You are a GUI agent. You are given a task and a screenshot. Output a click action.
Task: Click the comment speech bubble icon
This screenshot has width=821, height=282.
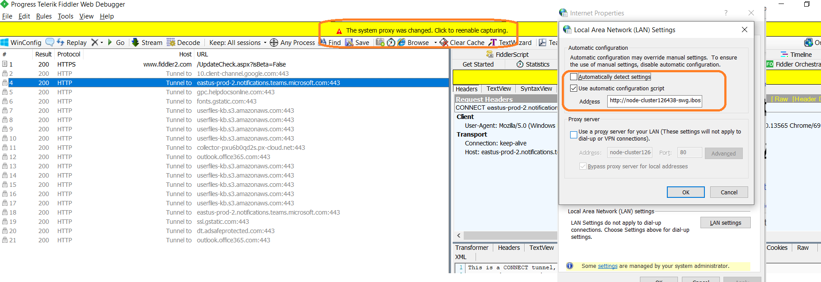tap(50, 42)
